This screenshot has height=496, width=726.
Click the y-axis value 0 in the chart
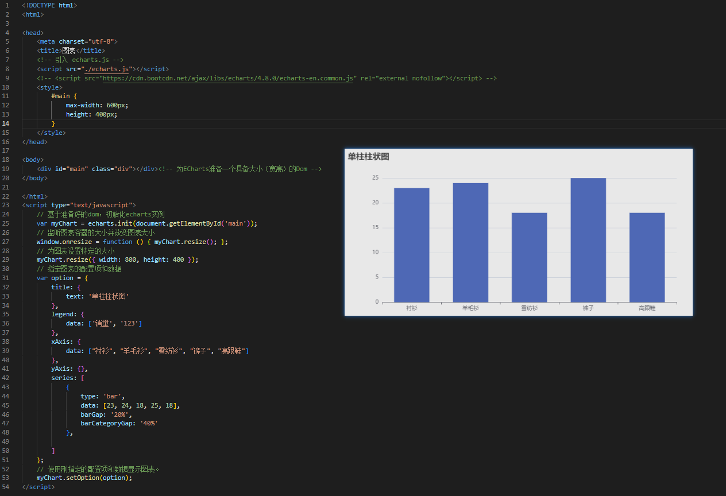coord(377,302)
